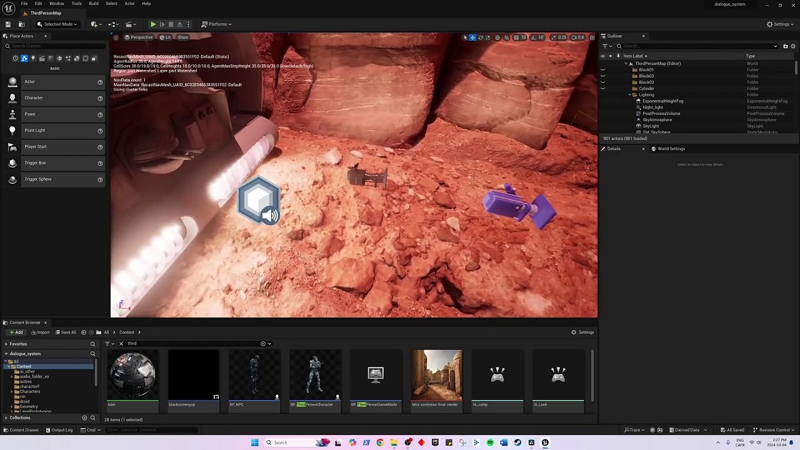Toggle visibility of Block02 folder

click(602, 76)
